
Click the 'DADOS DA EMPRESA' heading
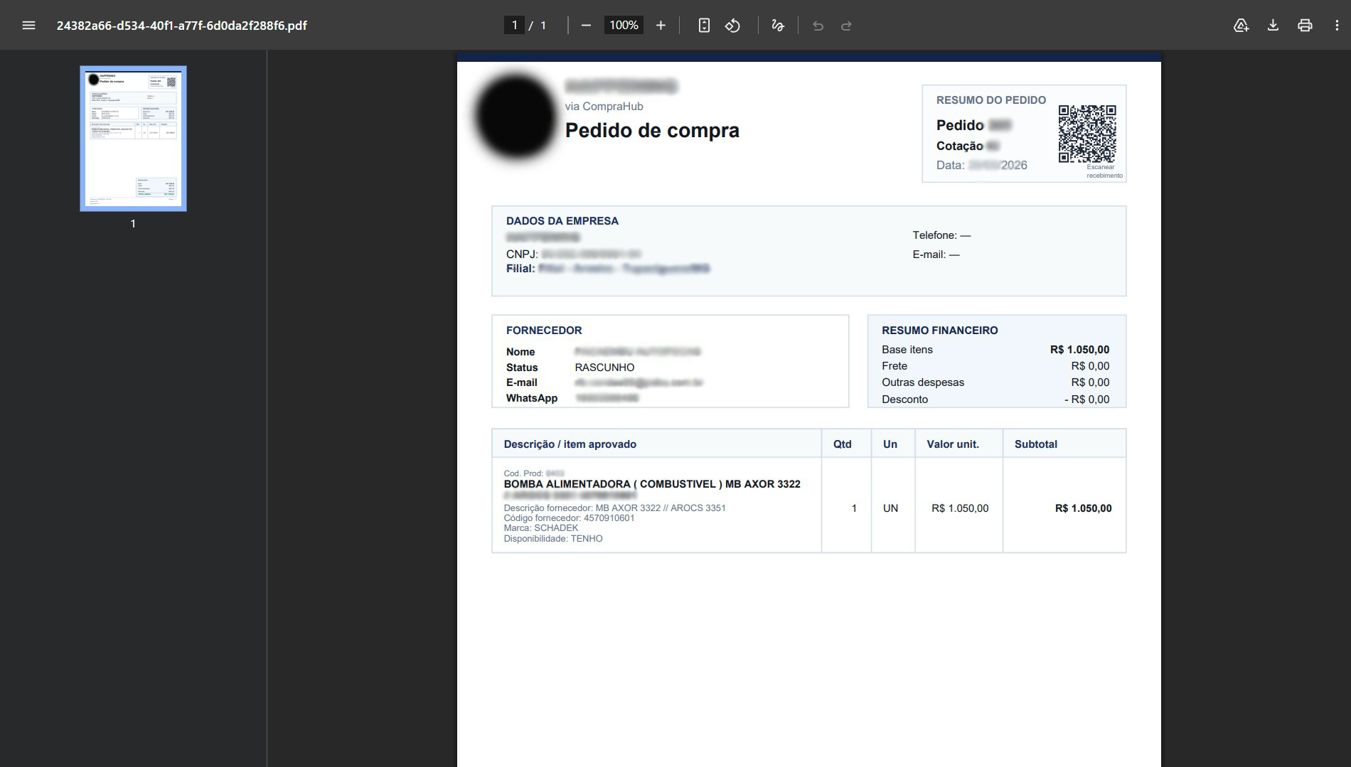pos(562,221)
